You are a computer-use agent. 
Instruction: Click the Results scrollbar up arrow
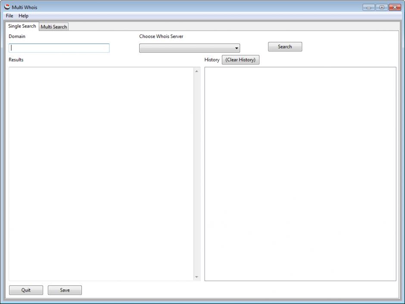197,71
